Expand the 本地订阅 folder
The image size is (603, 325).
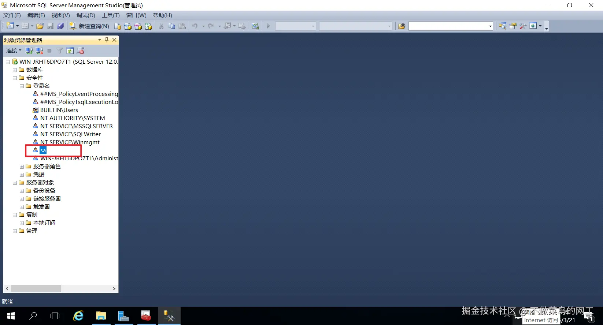22,223
